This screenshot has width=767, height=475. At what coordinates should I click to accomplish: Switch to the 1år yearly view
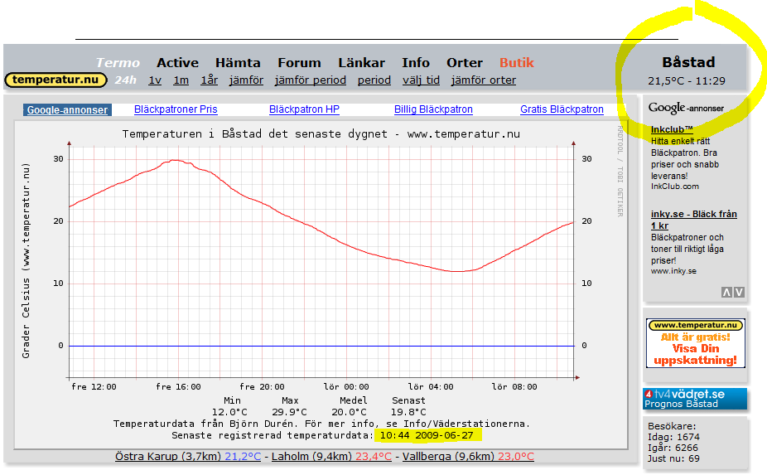point(209,80)
